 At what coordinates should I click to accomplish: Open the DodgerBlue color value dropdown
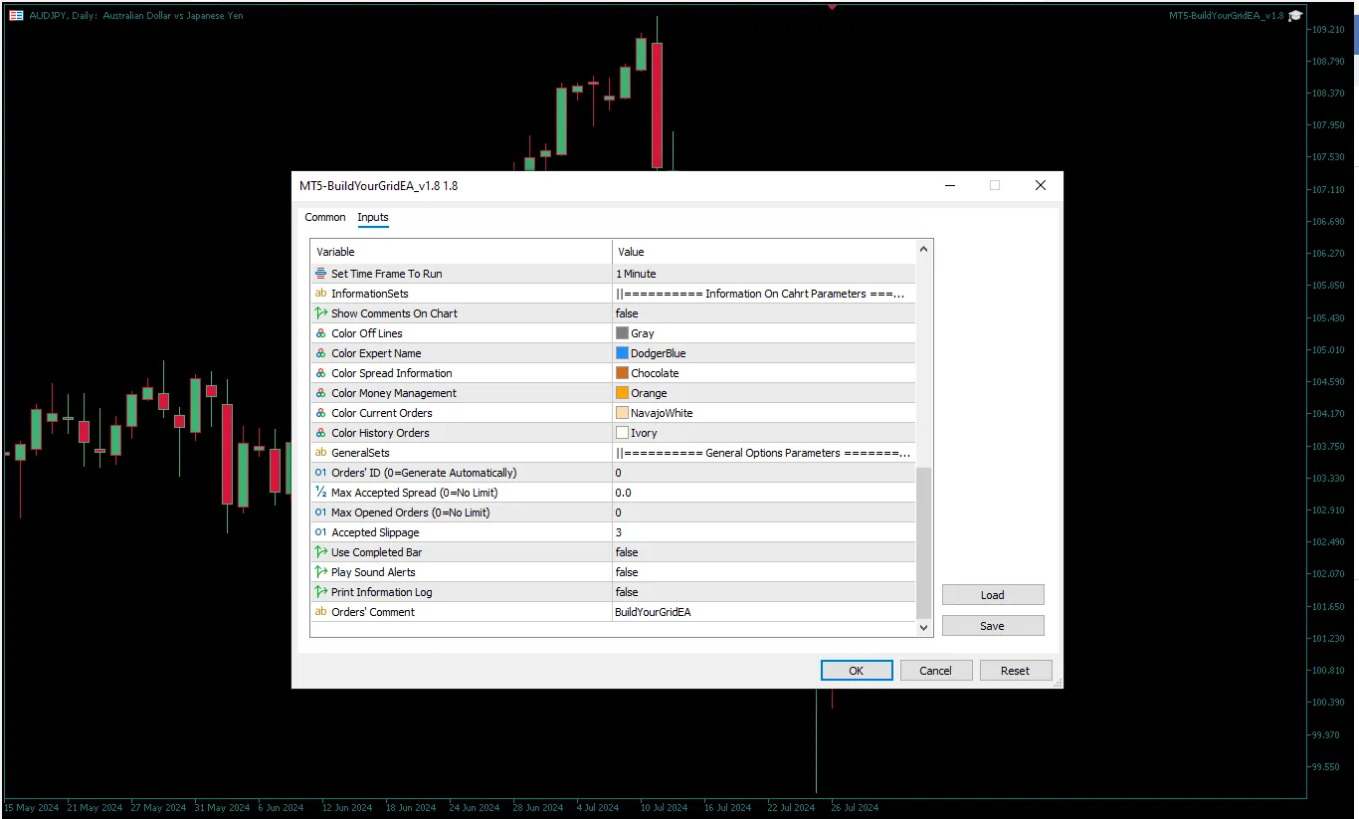pyautogui.click(x=762, y=353)
